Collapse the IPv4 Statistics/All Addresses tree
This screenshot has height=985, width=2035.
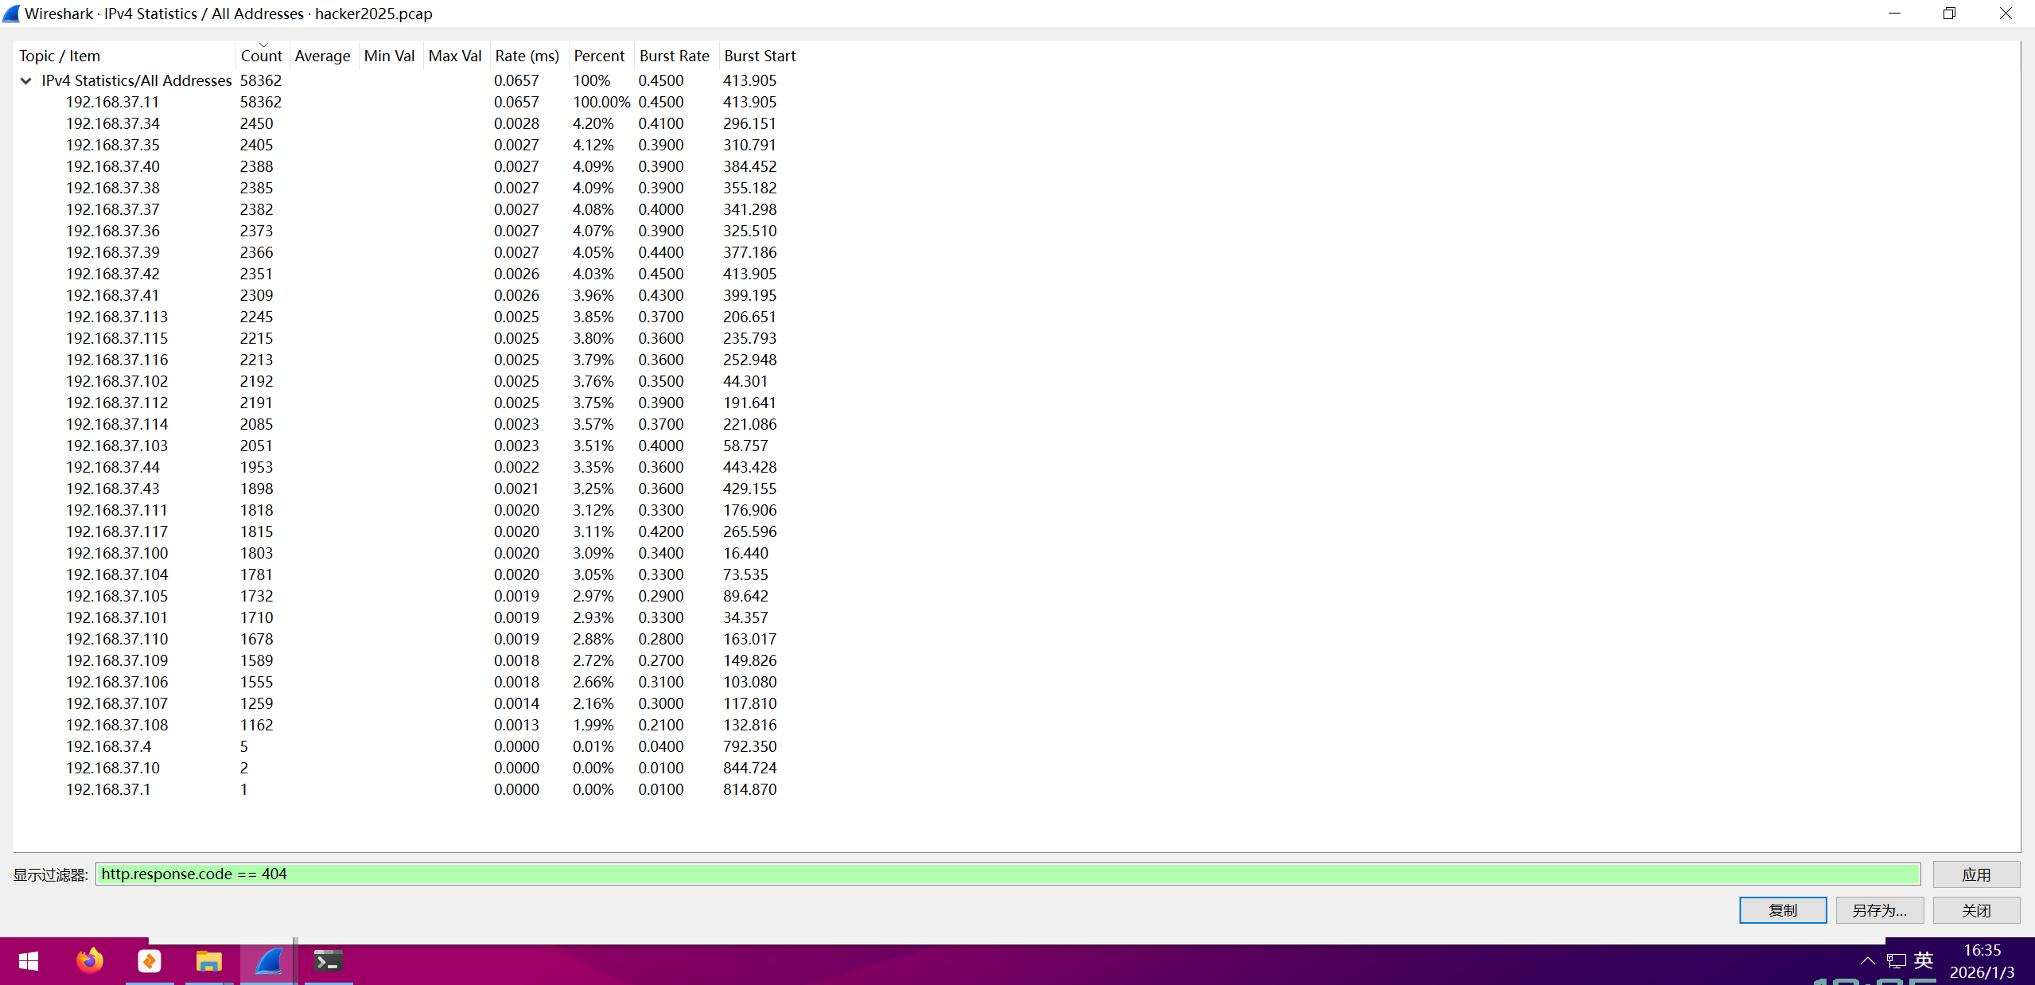point(26,80)
